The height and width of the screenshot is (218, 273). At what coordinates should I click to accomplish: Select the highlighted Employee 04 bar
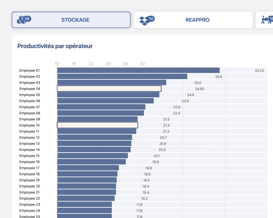click(109, 89)
